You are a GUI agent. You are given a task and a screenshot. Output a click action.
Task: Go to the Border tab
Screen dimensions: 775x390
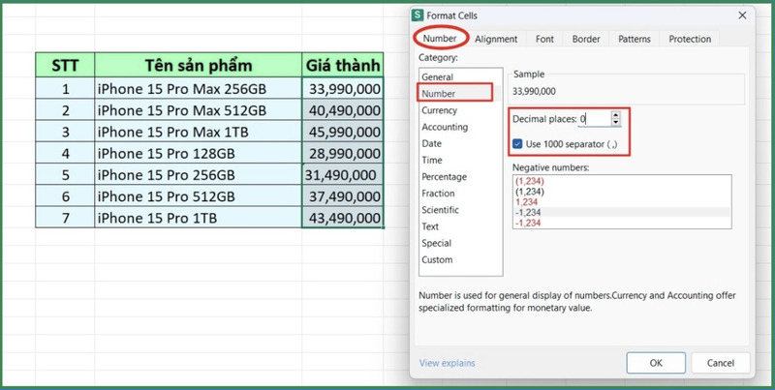586,39
